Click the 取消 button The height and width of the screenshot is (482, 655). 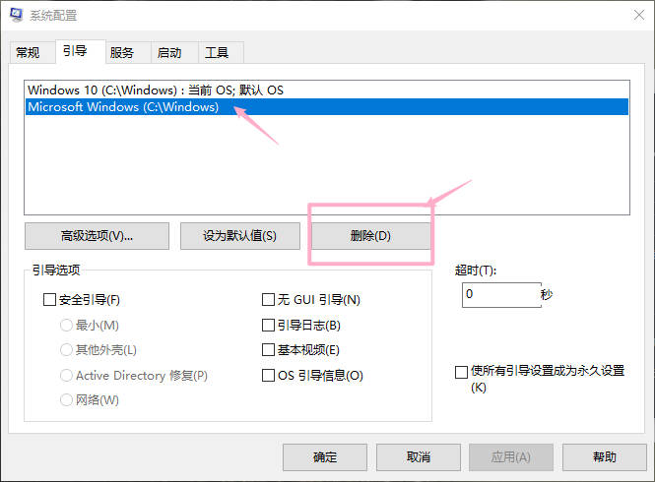419,457
